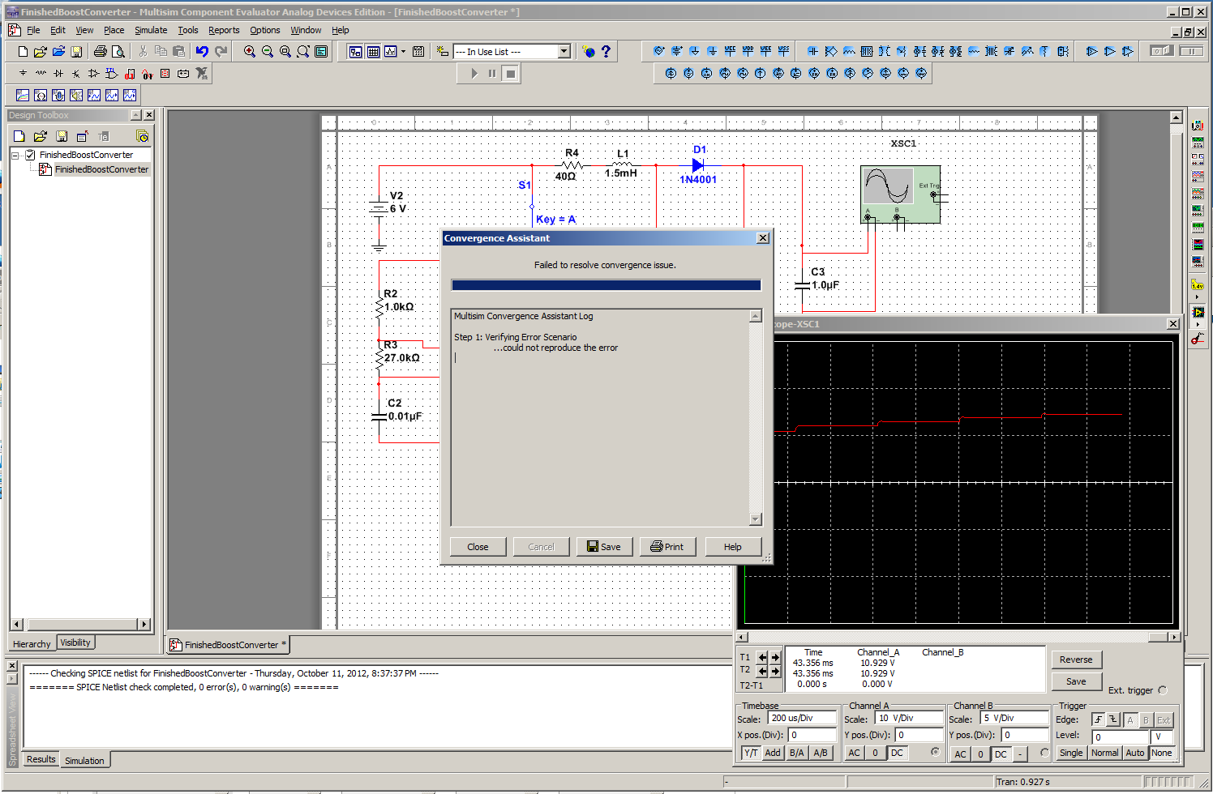
Task: Open the Simulate menu
Action: (151, 30)
